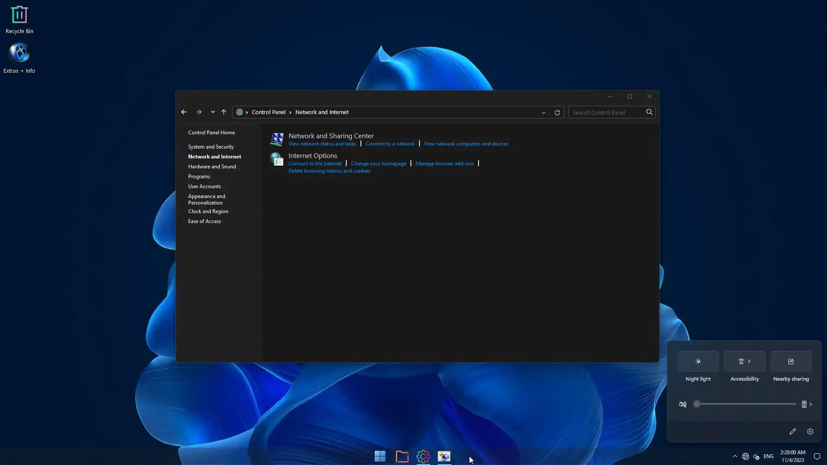The height and width of the screenshot is (465, 827).
Task: Unmute the volume speaker icon
Action: (x=682, y=404)
